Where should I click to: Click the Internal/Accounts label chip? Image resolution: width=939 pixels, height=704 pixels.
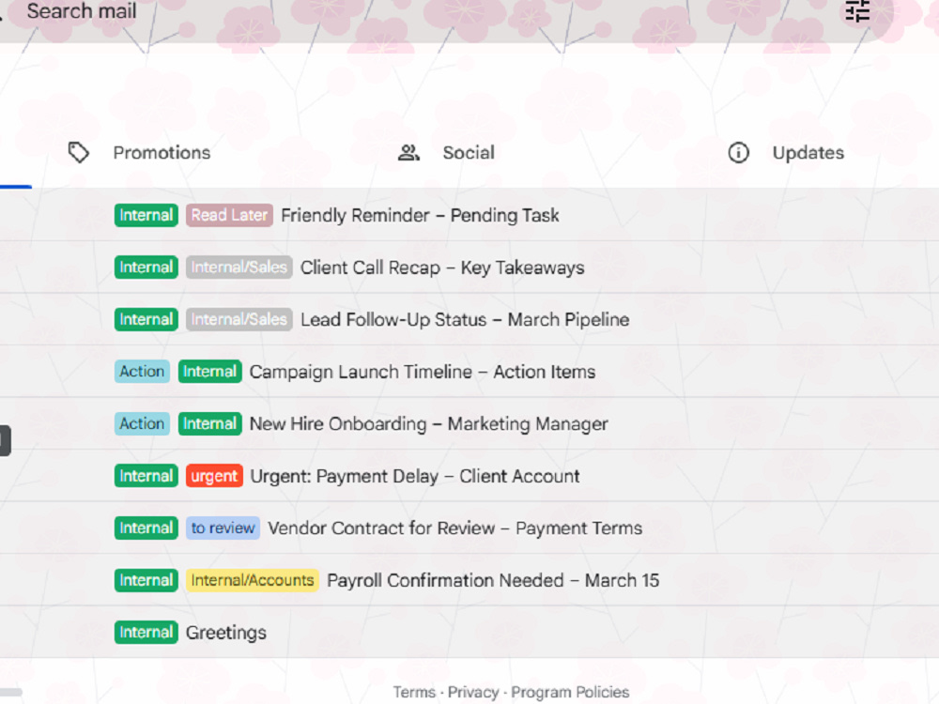tap(252, 580)
